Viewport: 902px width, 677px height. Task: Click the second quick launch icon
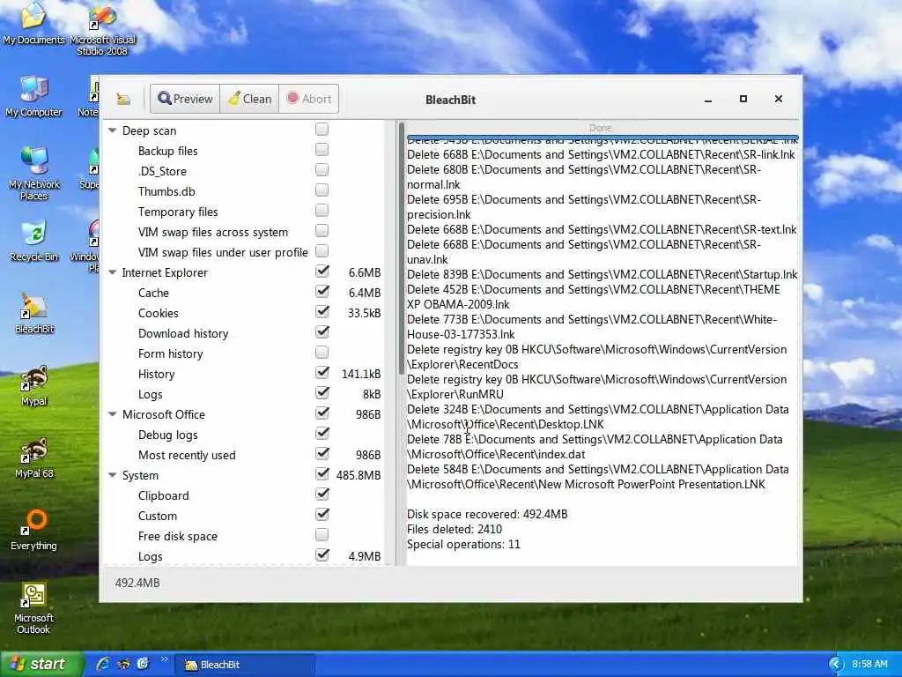click(x=123, y=664)
